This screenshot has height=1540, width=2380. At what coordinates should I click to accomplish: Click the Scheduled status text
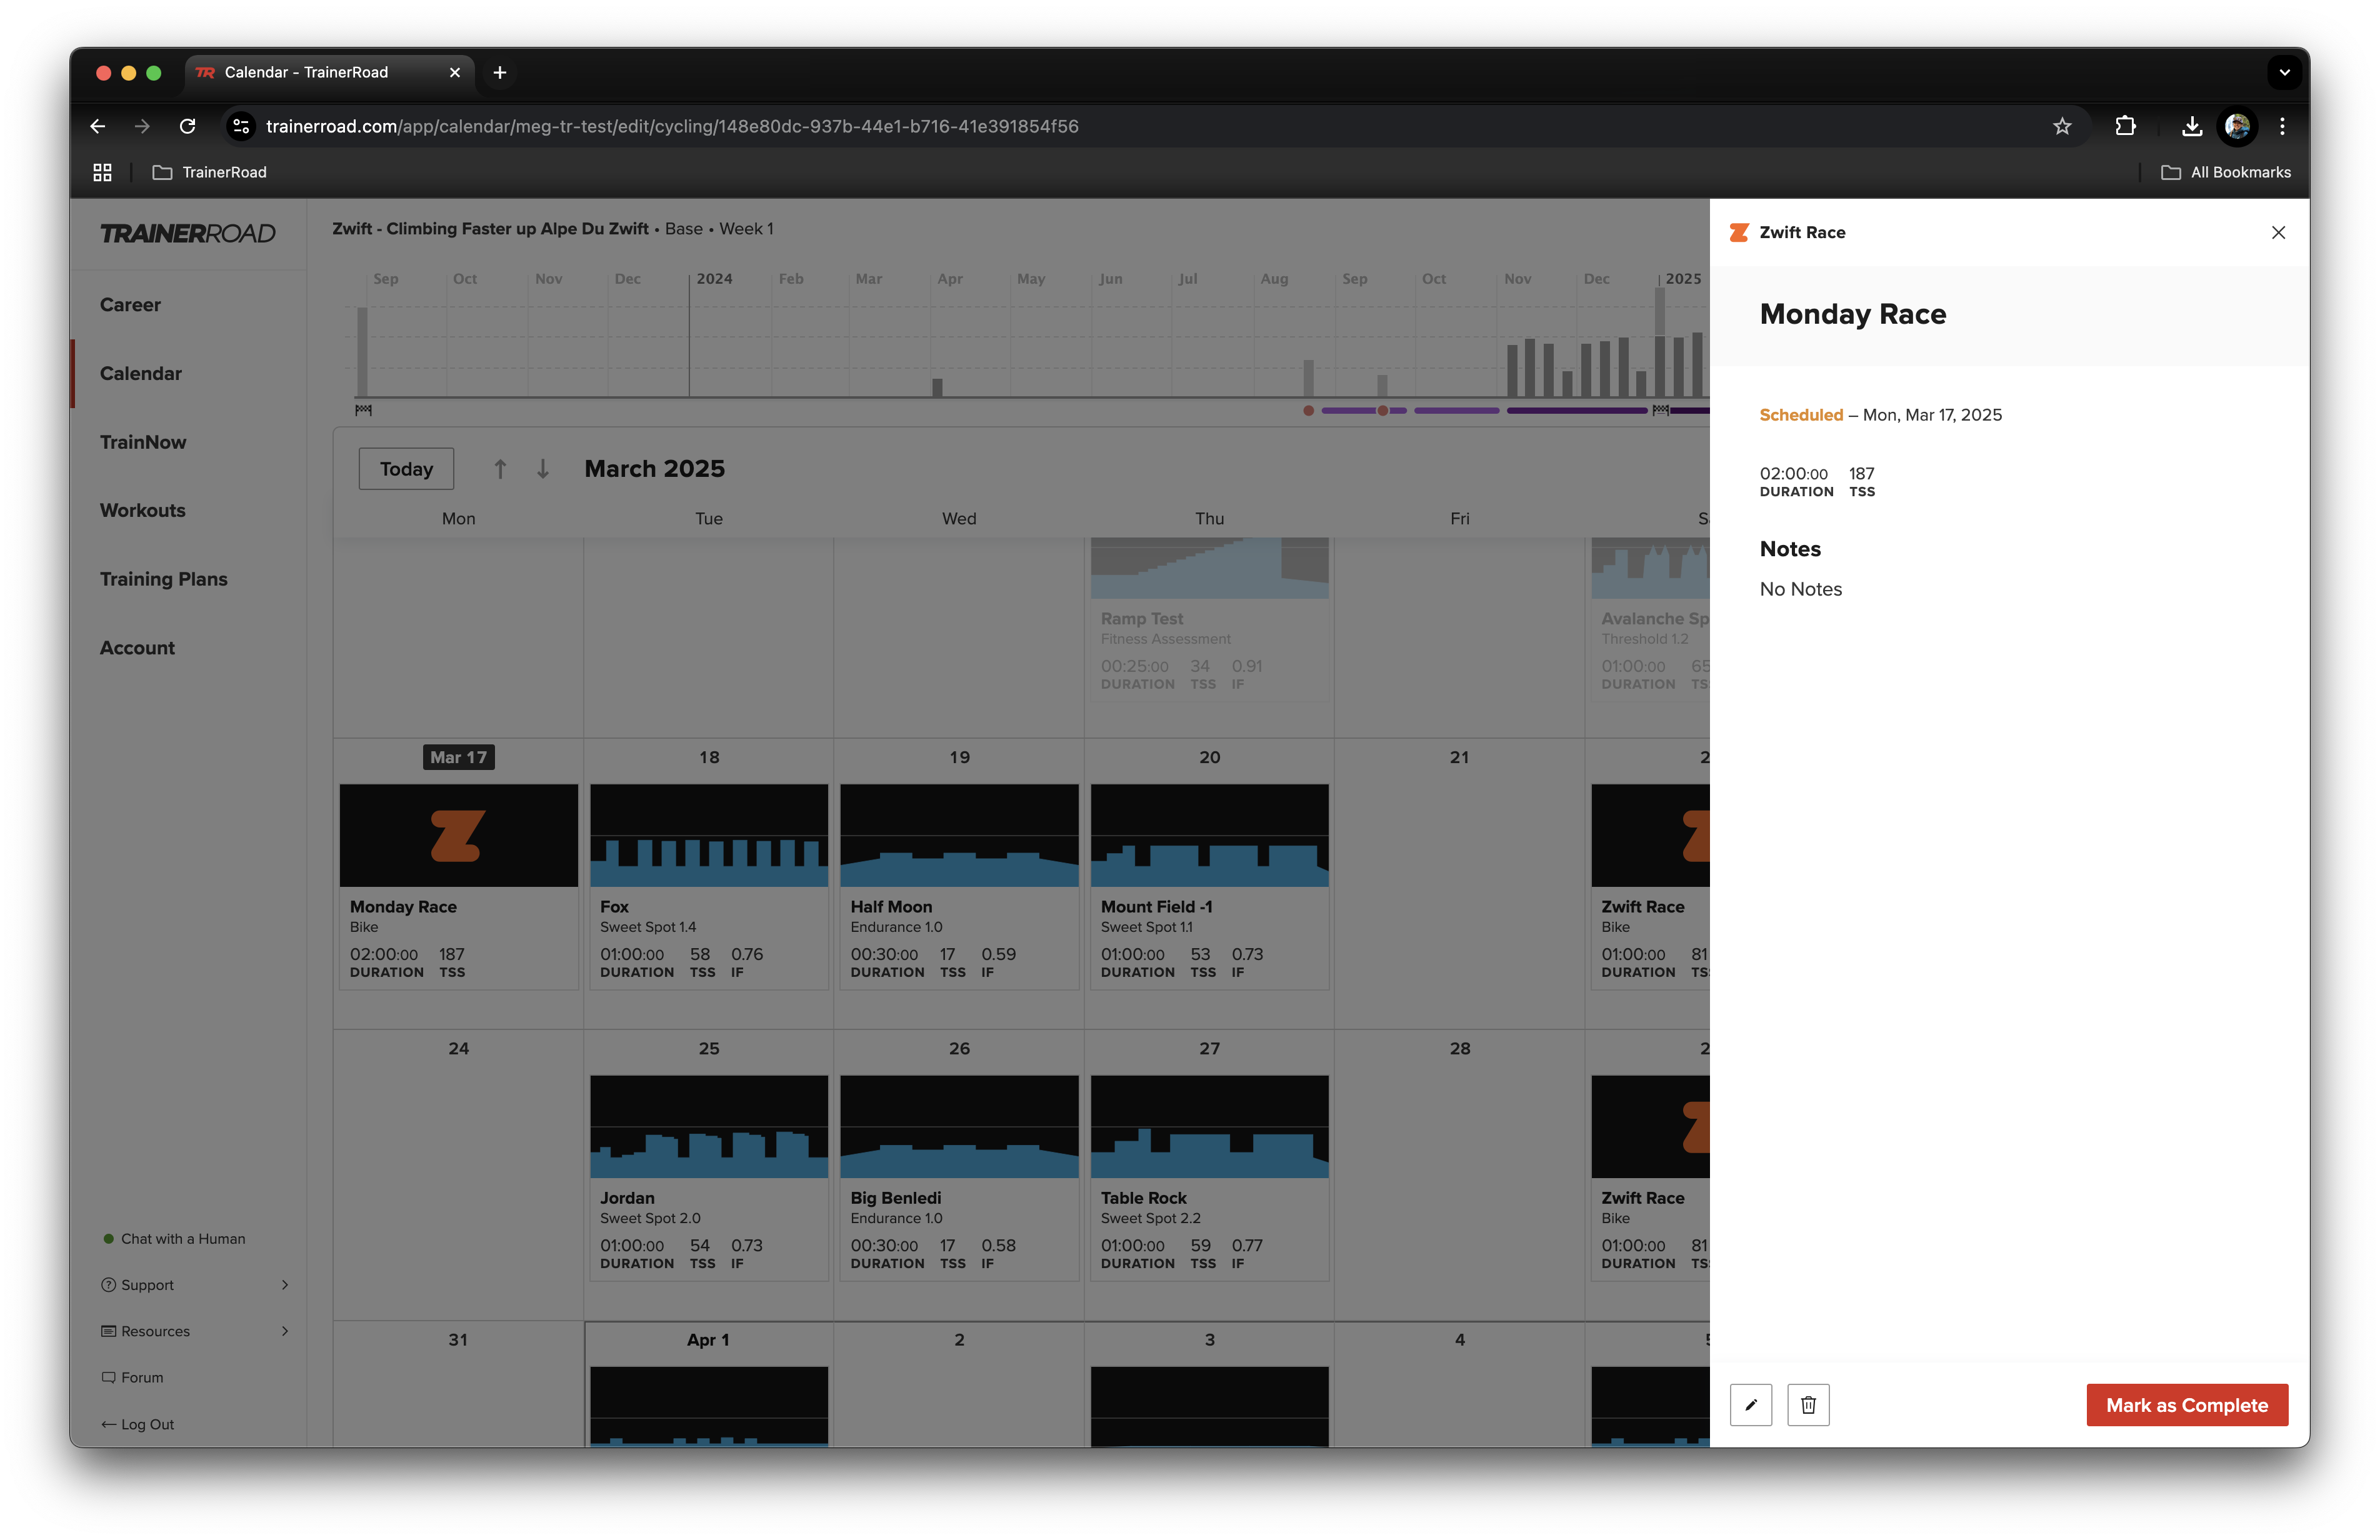point(1801,415)
